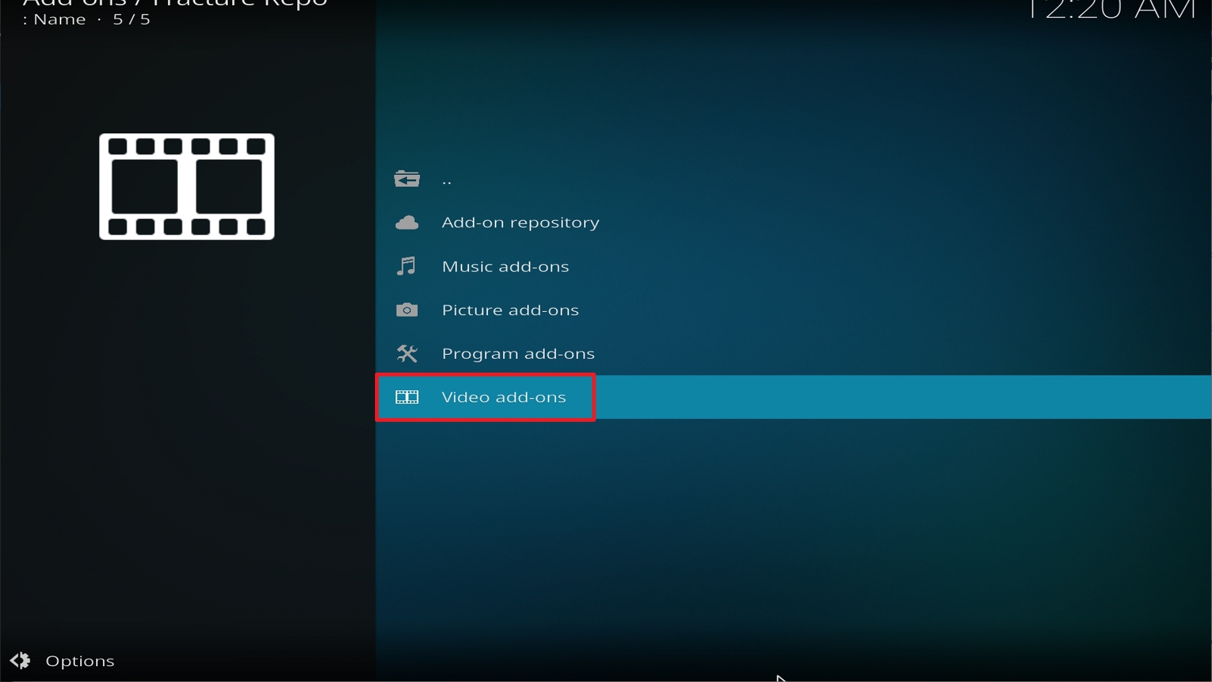
Task: Click the clock time display
Action: click(x=1111, y=9)
